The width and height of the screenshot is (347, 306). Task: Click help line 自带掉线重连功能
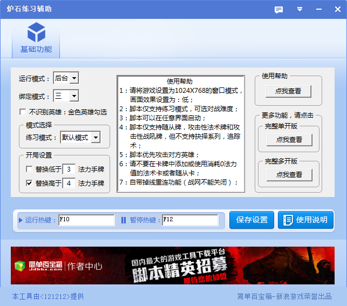pyautogui.click(x=179, y=182)
